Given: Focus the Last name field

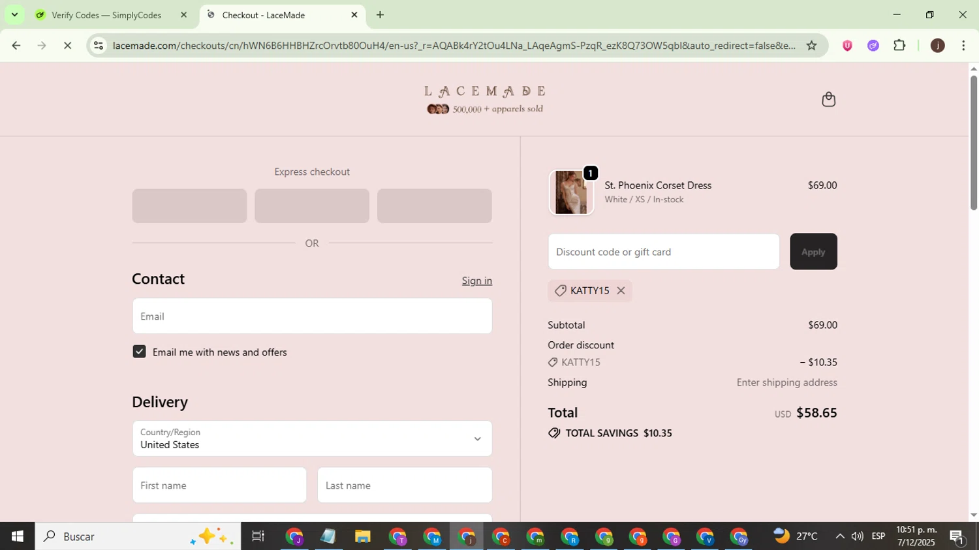Looking at the screenshot, I should point(405,485).
